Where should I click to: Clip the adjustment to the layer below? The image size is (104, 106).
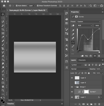[82, 56]
